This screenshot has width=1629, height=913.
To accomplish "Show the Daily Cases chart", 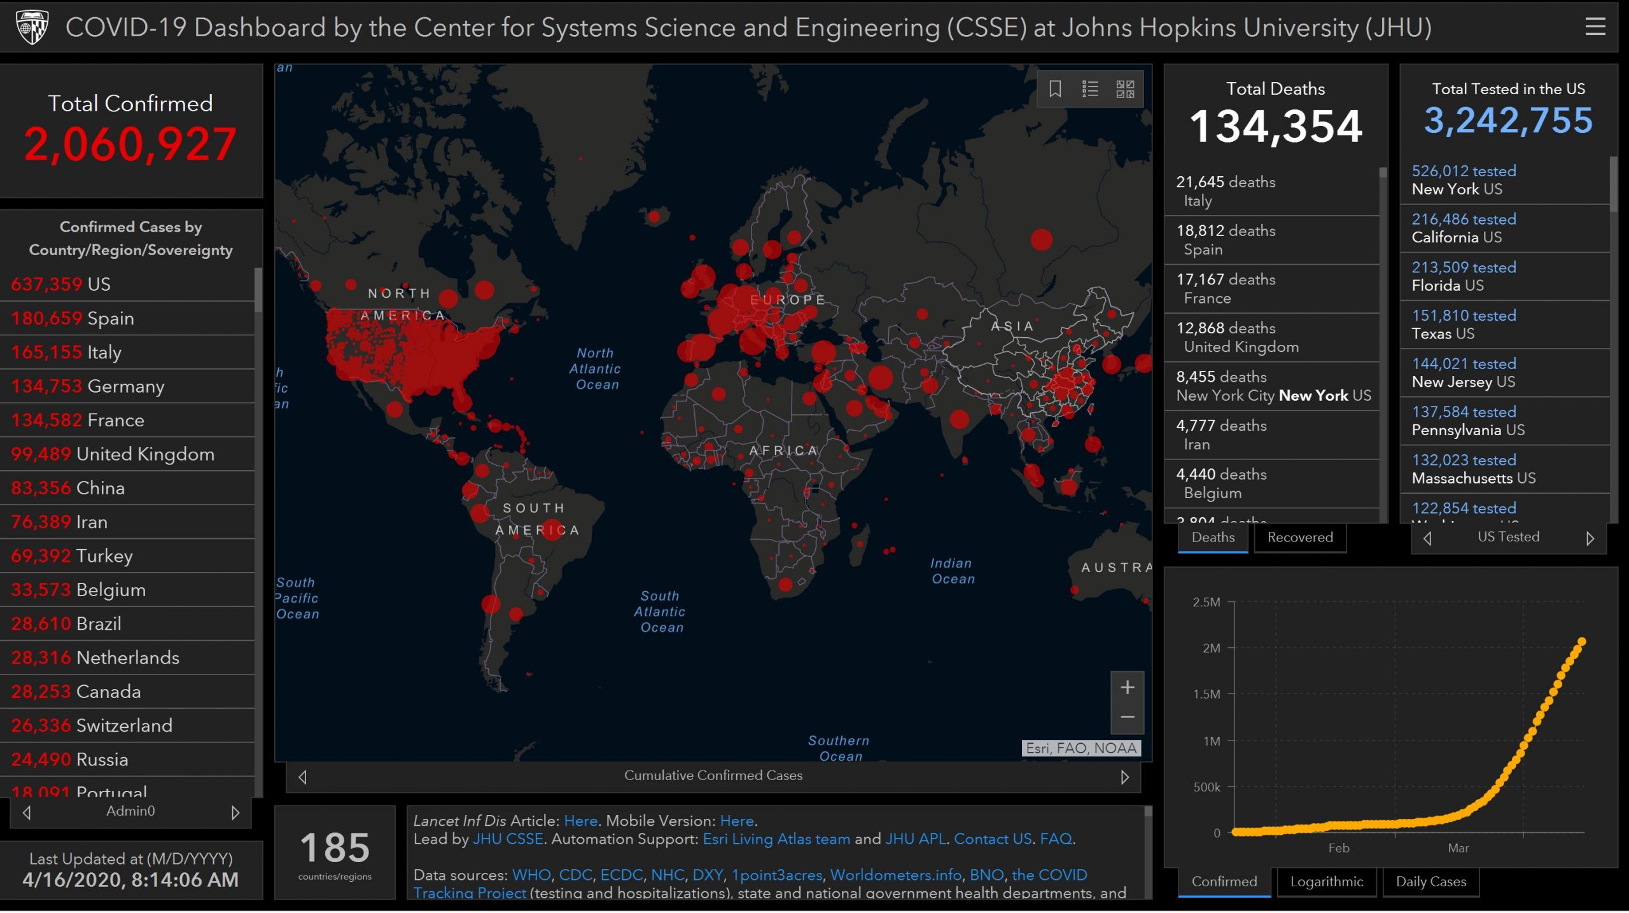I will [x=1430, y=882].
